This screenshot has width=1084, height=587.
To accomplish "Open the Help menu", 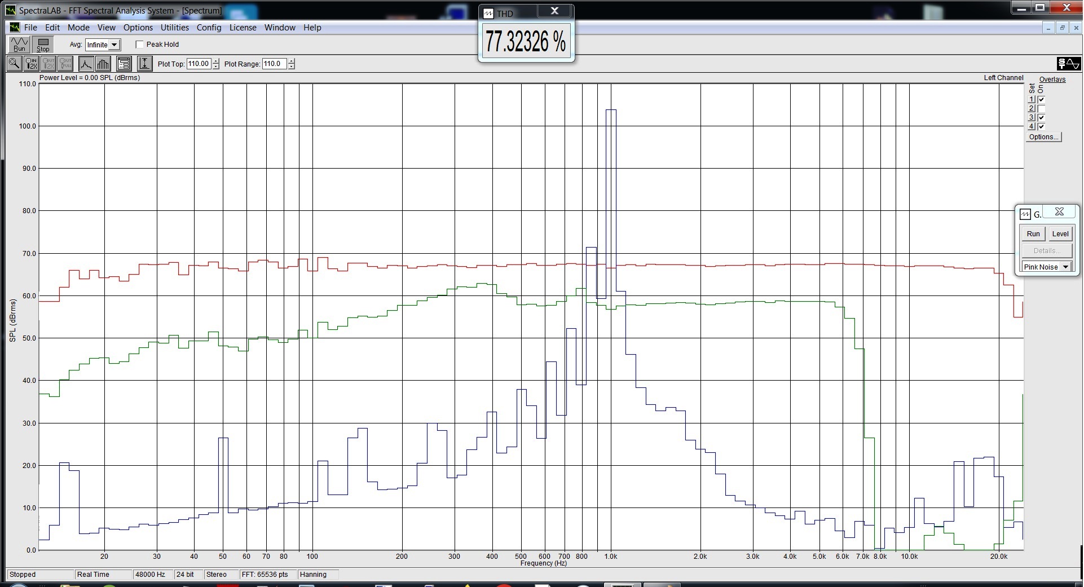I will click(312, 28).
